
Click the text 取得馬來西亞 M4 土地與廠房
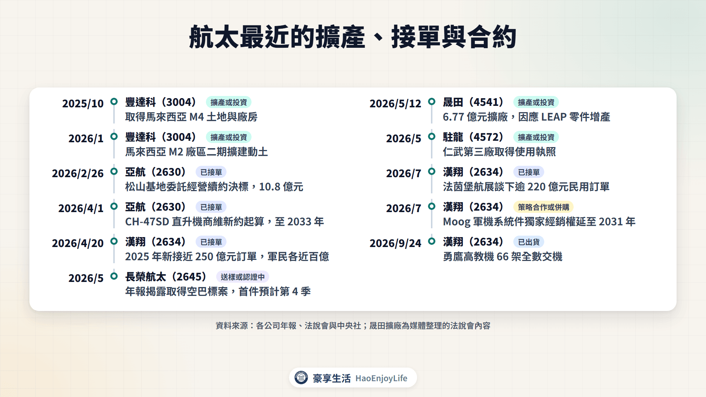(191, 117)
